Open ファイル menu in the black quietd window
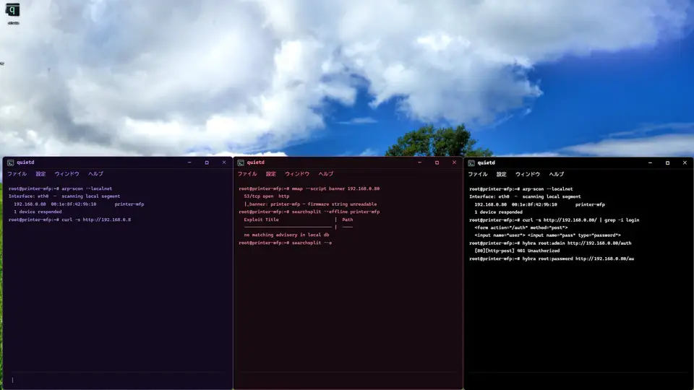Viewport: 694px width, 390px height. 478,174
